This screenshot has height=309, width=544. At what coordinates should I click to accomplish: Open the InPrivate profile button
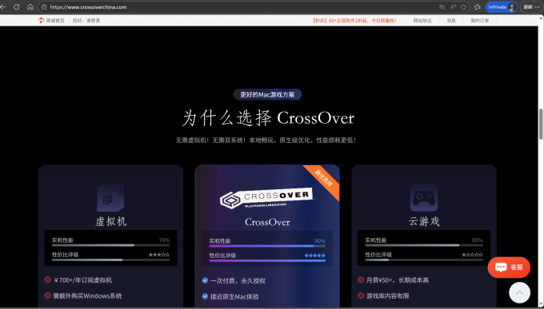[x=502, y=7]
